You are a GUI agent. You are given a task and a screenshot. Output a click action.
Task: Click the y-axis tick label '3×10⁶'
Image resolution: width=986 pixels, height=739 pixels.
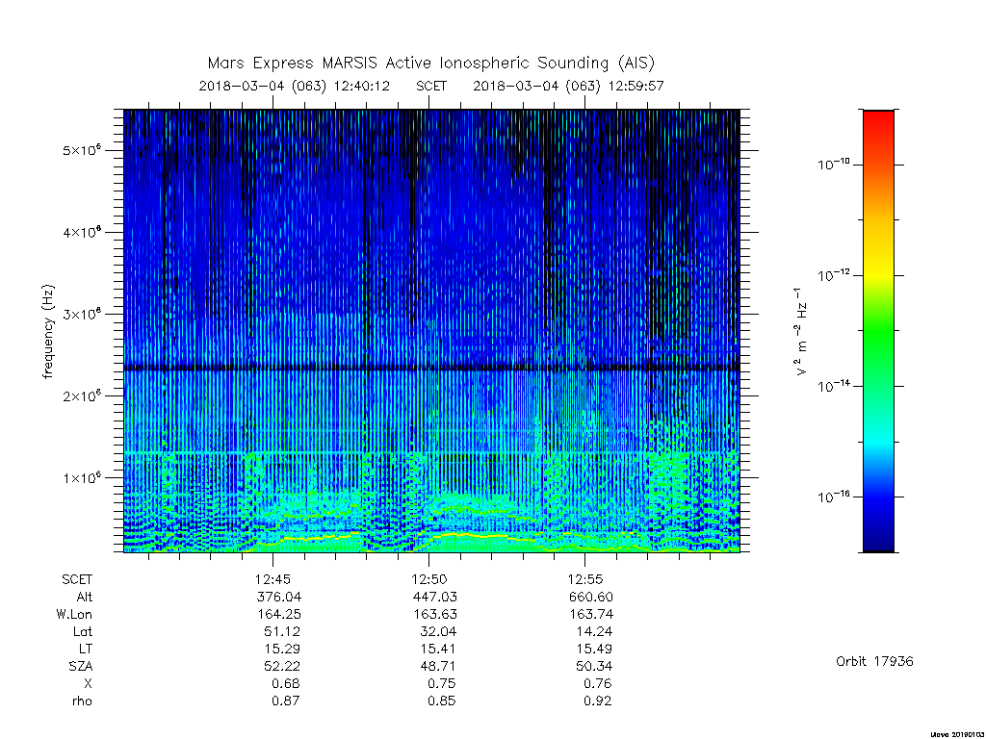82,314
